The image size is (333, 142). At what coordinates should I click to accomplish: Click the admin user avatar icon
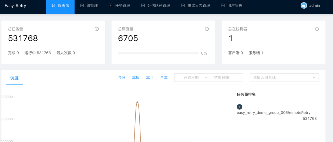[304, 6]
